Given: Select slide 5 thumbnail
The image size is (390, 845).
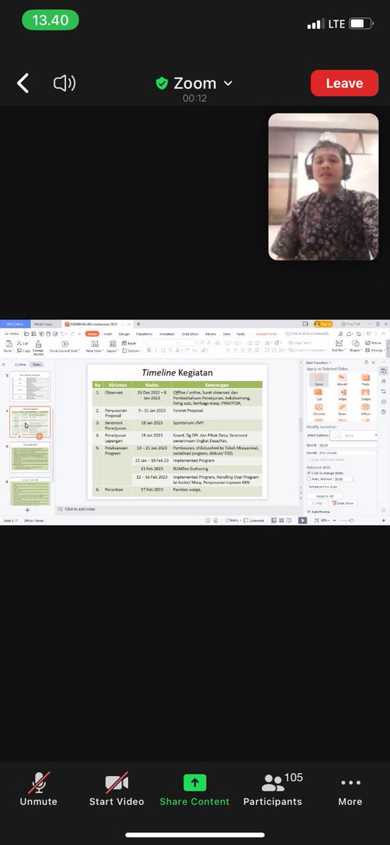Looking at the screenshot, I should [x=30, y=457].
